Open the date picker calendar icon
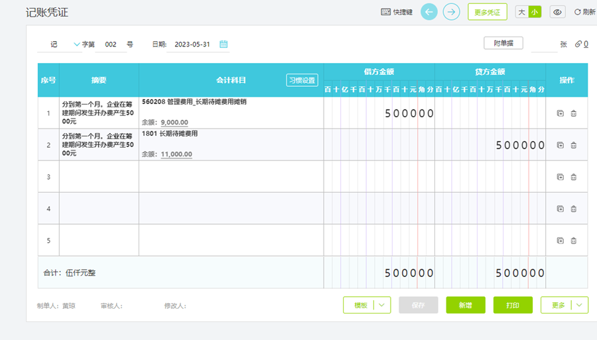The image size is (597, 340). (224, 44)
